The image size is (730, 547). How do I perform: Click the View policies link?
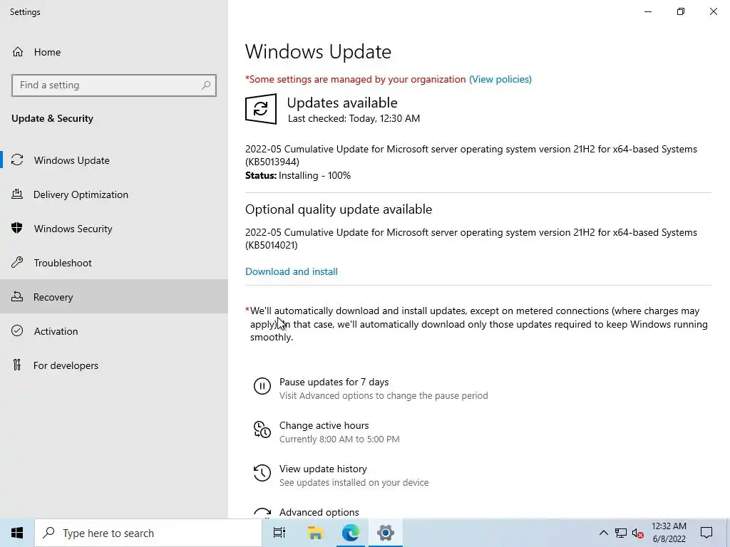(500, 79)
